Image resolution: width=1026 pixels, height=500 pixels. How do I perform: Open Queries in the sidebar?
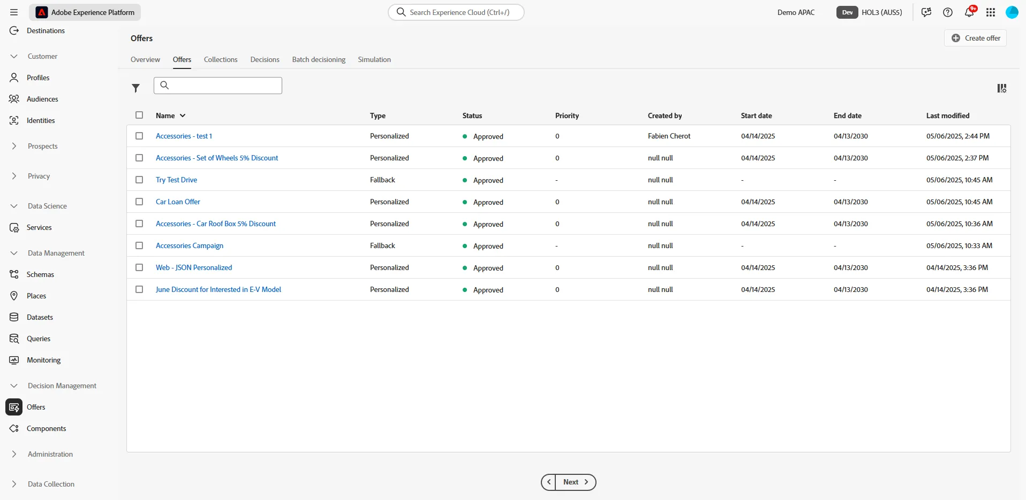pyautogui.click(x=39, y=339)
